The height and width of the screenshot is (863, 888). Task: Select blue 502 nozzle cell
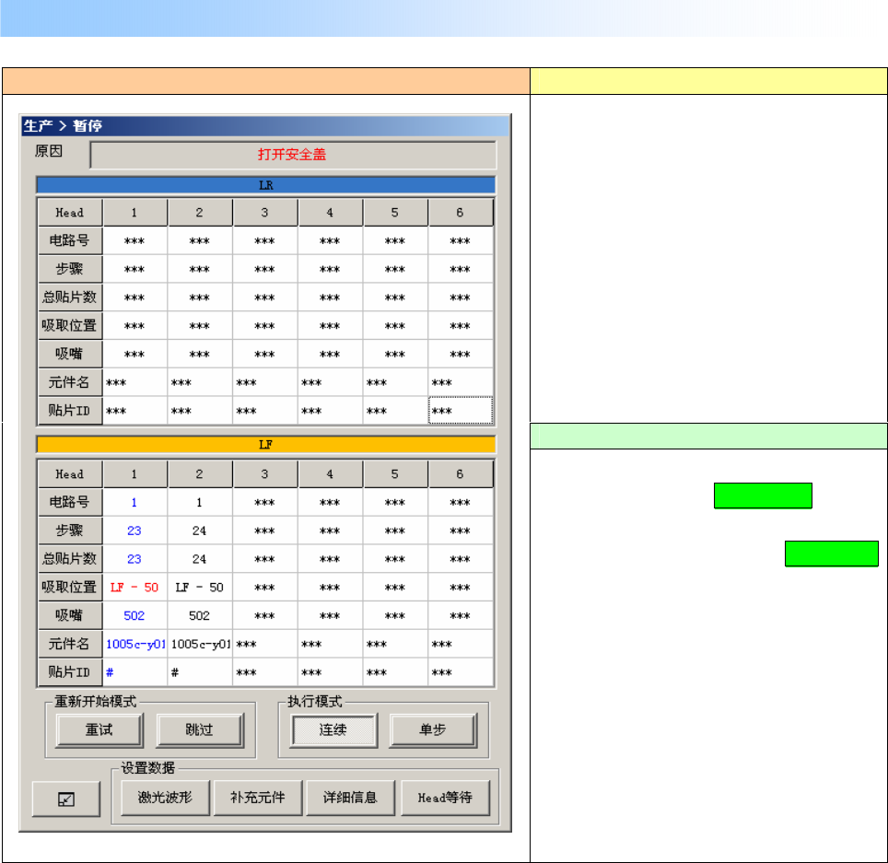pyautogui.click(x=134, y=615)
